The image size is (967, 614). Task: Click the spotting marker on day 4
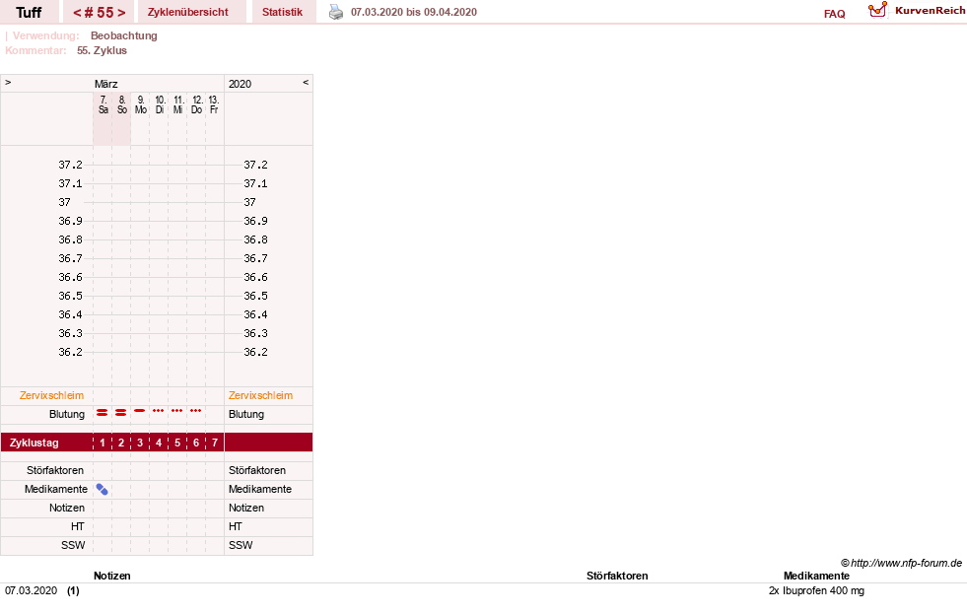tap(159, 411)
